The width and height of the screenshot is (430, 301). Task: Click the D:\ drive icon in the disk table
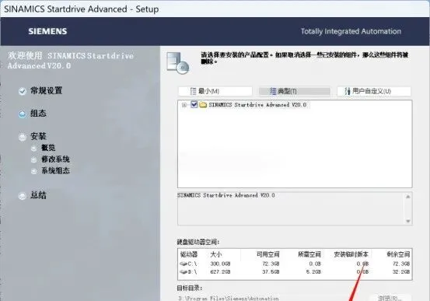click(x=184, y=272)
